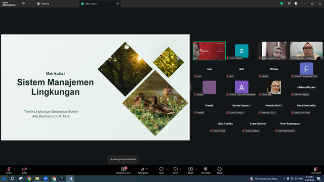Select the novi participant tile
324x182 pixels.
point(209,69)
